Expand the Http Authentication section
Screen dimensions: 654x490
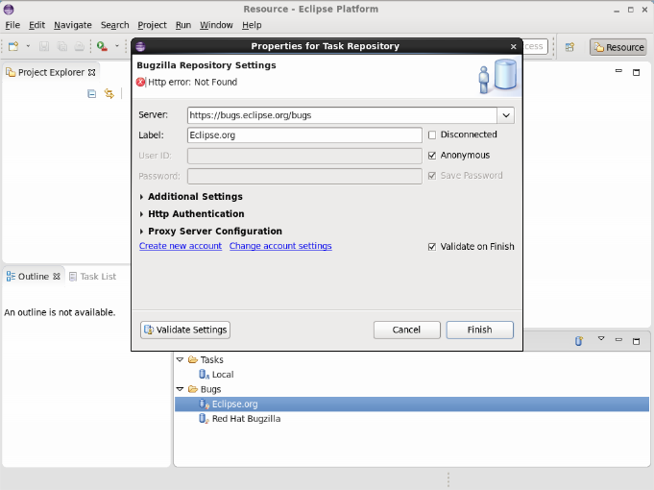tap(142, 214)
